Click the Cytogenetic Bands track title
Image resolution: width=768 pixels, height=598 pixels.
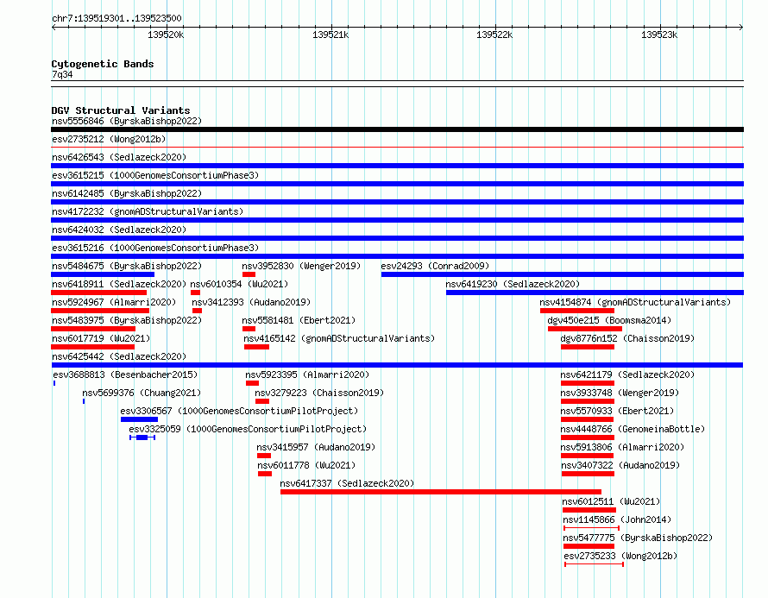(x=103, y=64)
